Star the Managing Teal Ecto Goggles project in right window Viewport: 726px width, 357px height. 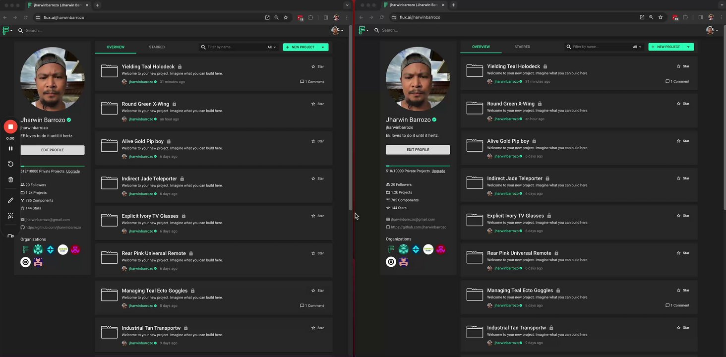click(683, 291)
